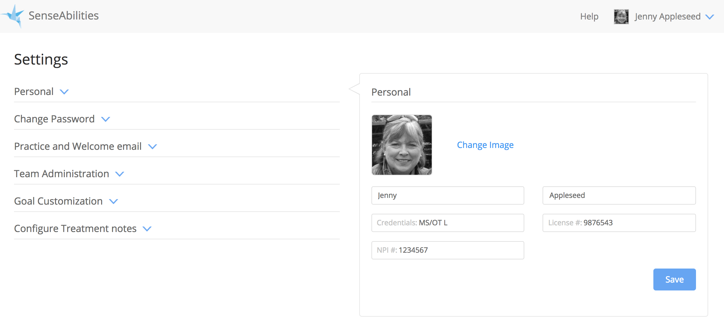Open Practice and Welcome email settings

pyautogui.click(x=78, y=146)
